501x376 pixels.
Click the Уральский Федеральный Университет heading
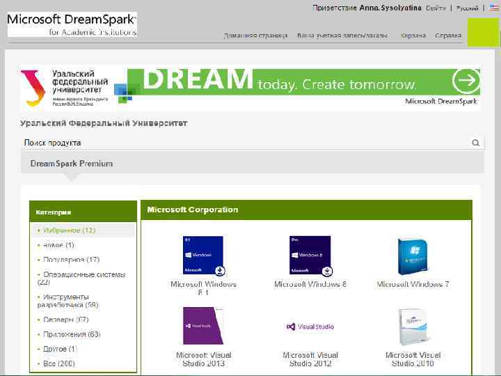click(104, 123)
